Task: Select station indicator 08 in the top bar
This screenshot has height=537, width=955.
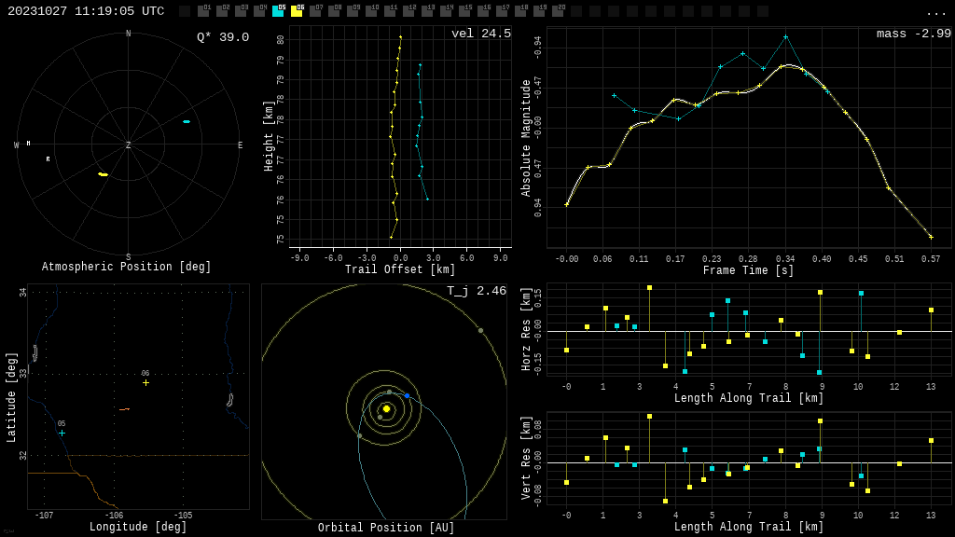Action: pos(334,11)
